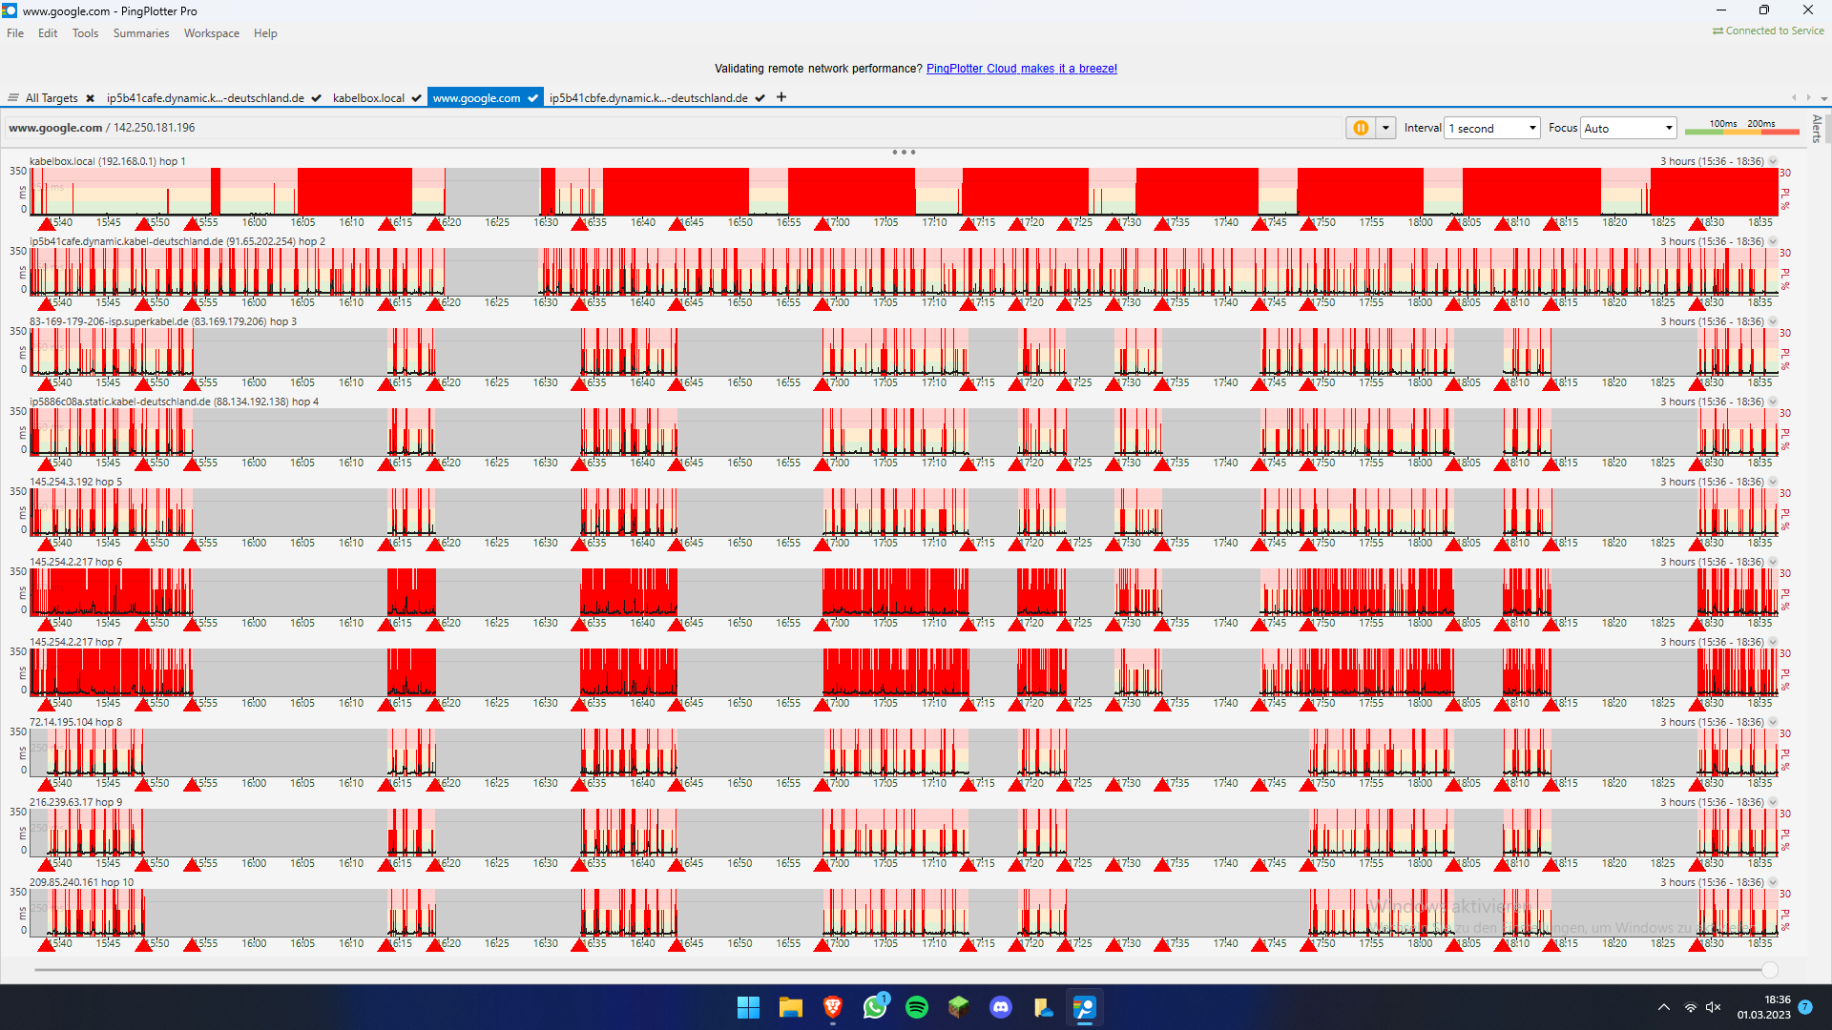Open the Interval dropdown showing 1 second
The width and height of the screenshot is (1832, 1030).
coord(1492,128)
